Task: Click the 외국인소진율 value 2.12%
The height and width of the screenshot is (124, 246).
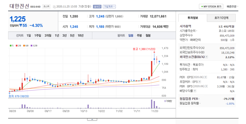Action: coord(230,57)
